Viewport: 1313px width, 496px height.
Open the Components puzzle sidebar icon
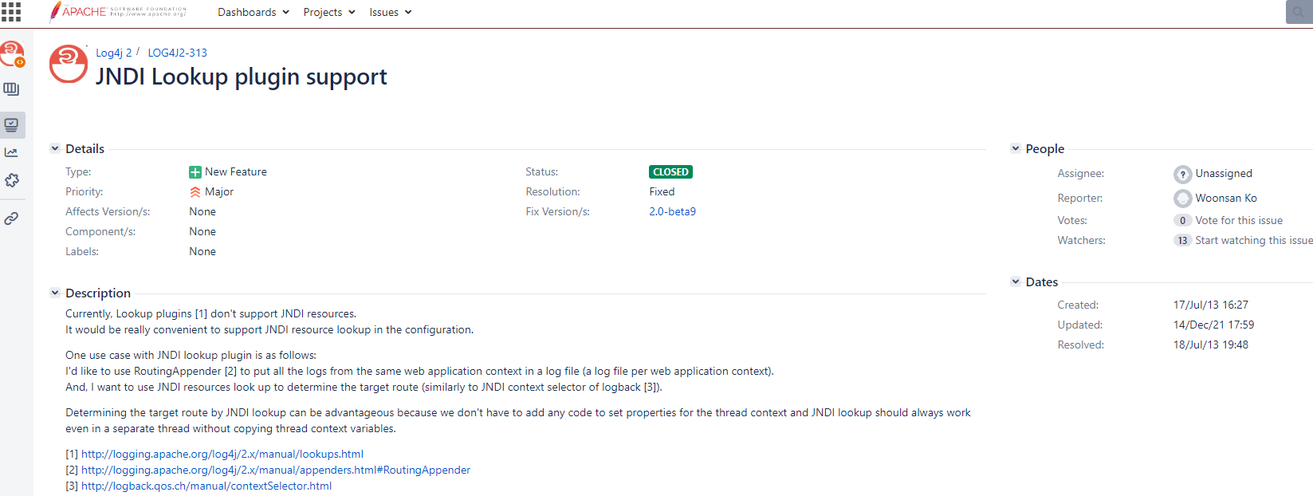(x=12, y=181)
